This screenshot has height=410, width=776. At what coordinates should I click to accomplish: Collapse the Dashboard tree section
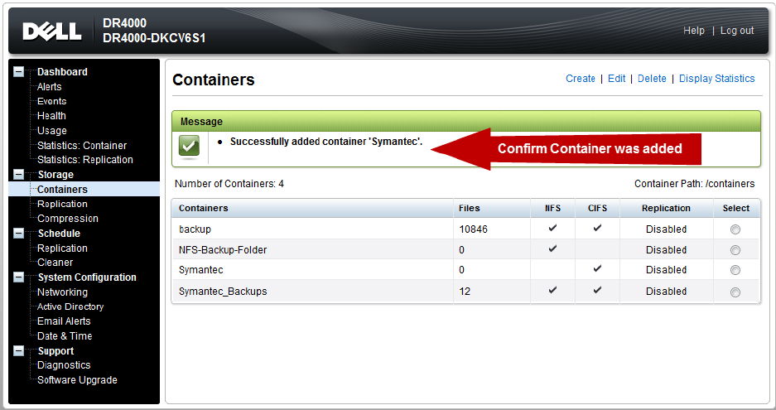click(19, 72)
